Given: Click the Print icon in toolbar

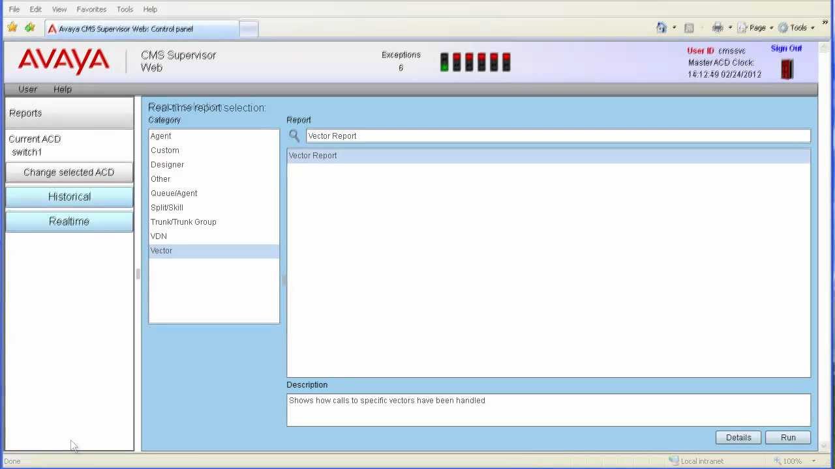Looking at the screenshot, I should pyautogui.click(x=718, y=27).
